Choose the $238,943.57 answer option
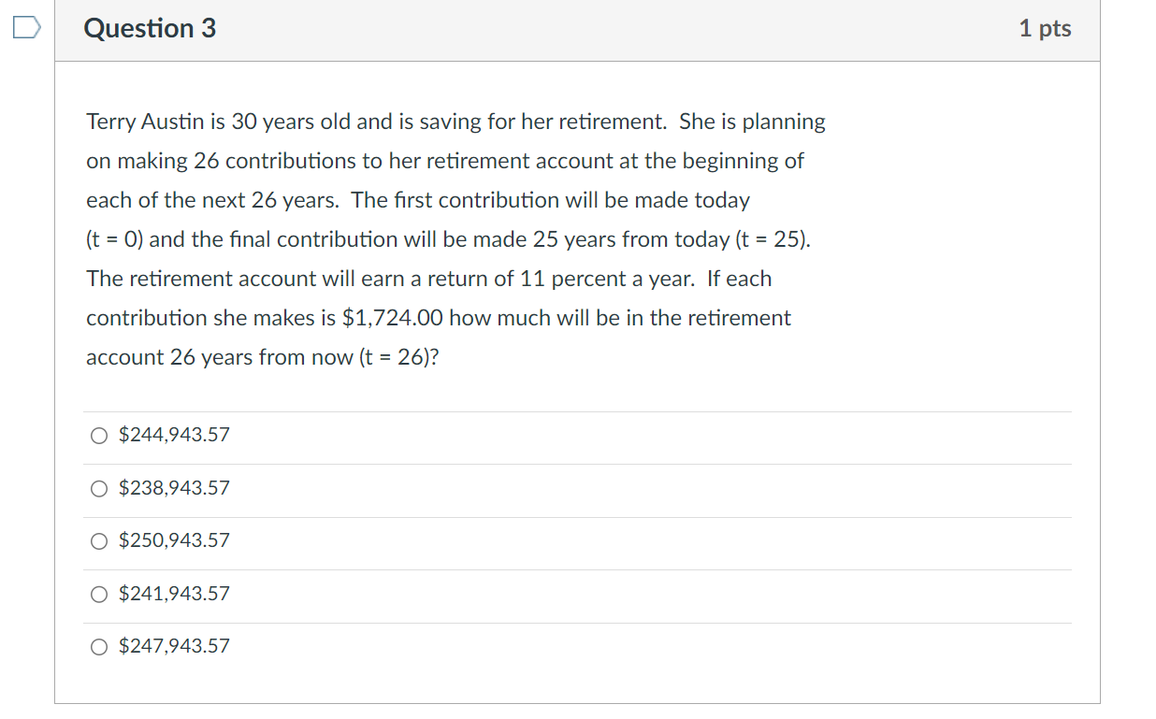 (99, 488)
